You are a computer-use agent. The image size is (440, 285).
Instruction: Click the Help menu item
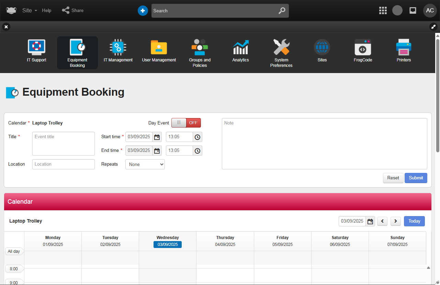point(47,11)
